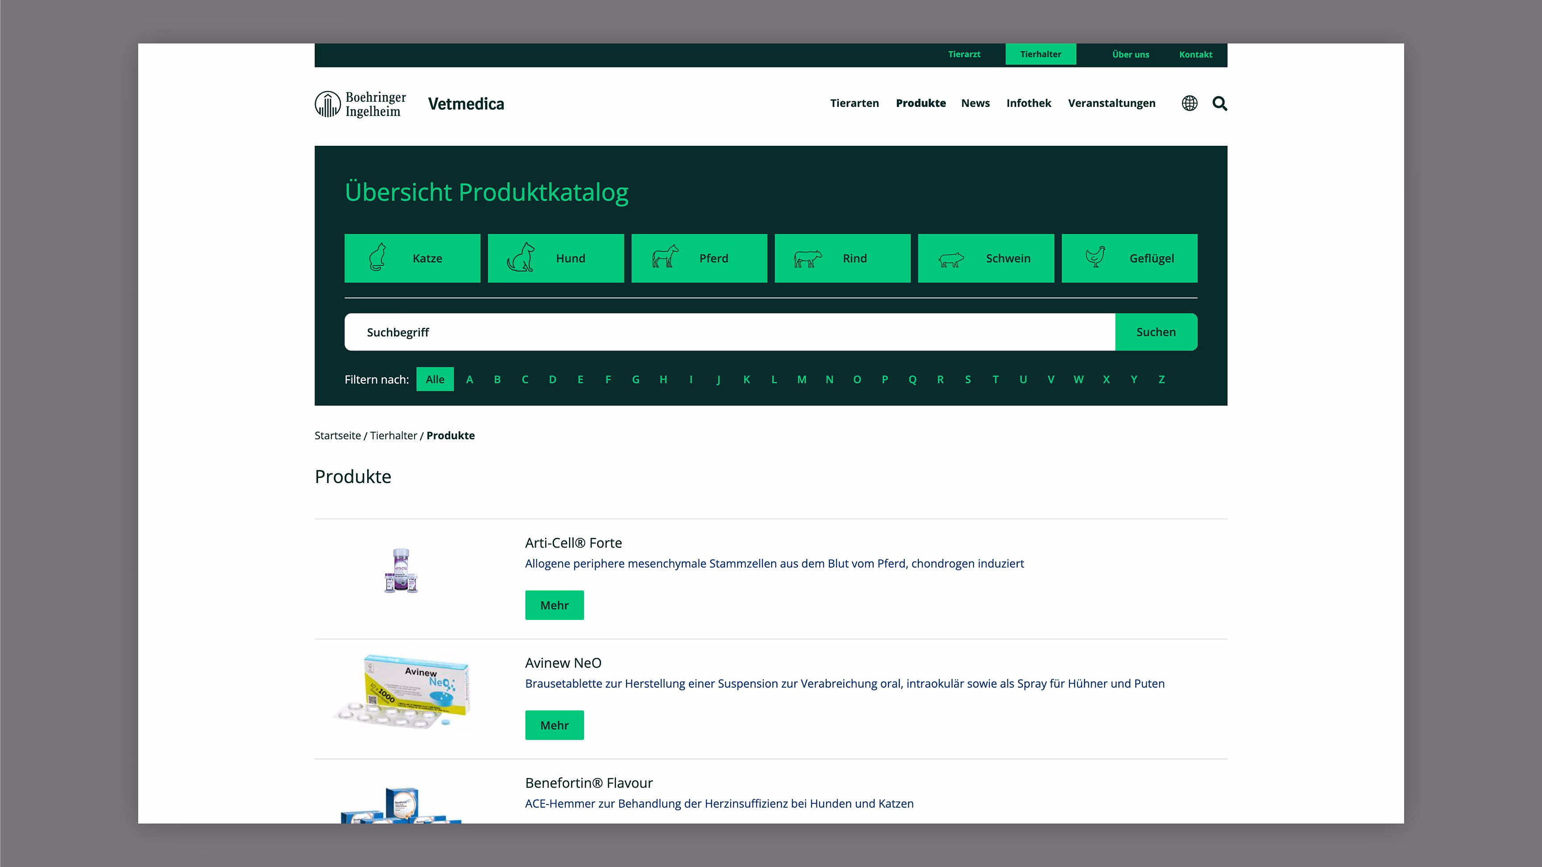
Task: Filter products by letter H
Action: (x=663, y=380)
